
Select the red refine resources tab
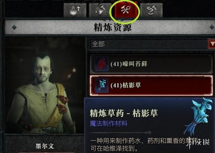pyautogui.click(x=126, y=10)
